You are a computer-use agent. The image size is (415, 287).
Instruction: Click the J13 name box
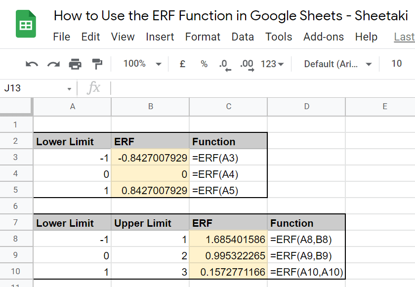click(35, 88)
